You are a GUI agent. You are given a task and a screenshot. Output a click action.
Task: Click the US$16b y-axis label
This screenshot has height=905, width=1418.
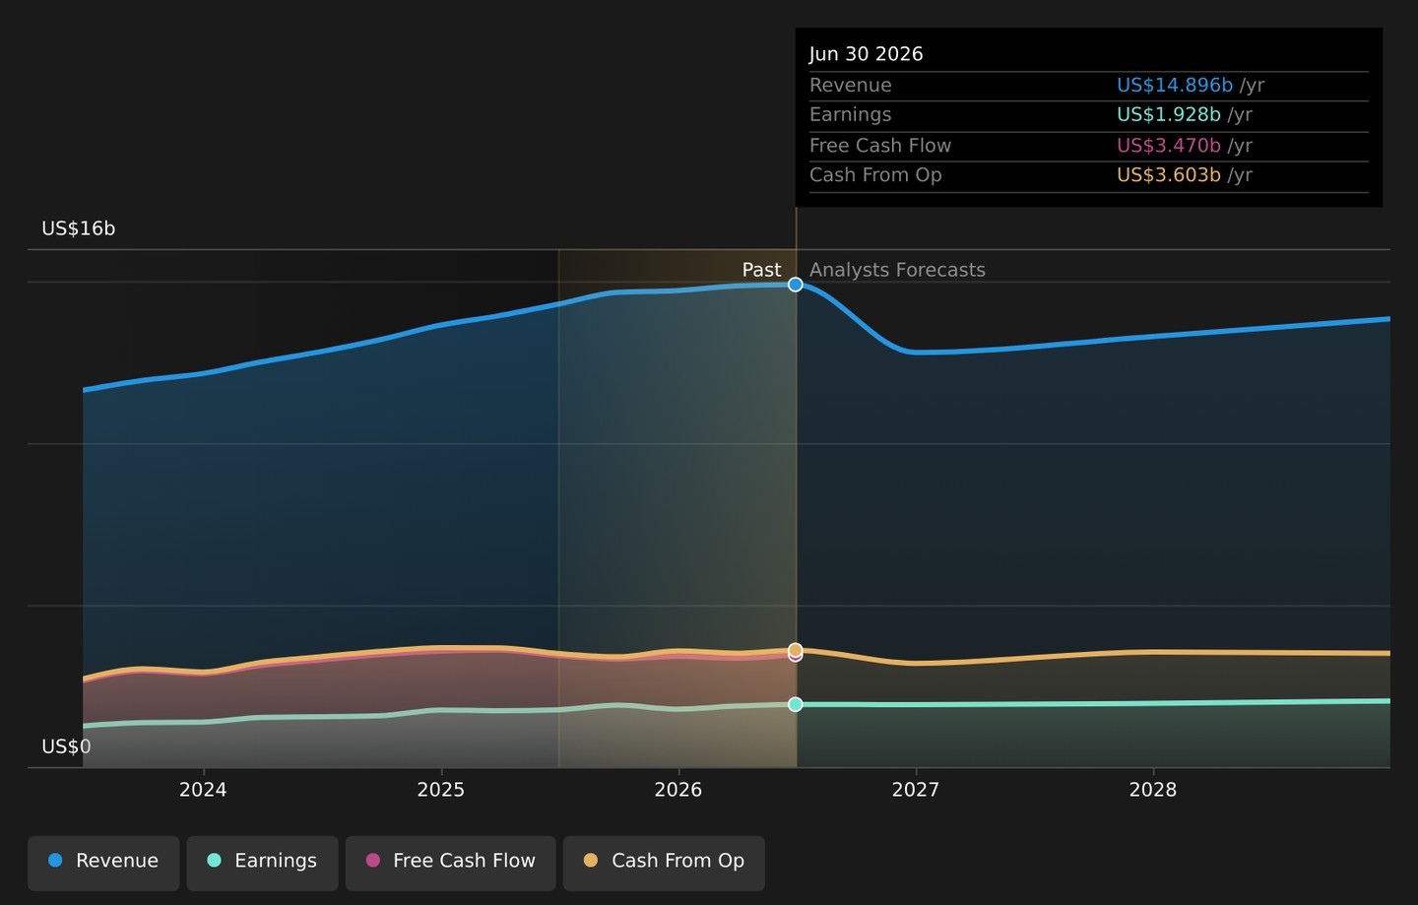pyautogui.click(x=79, y=228)
